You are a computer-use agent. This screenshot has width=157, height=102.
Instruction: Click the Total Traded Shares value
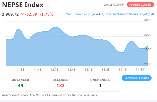point(147,14)
